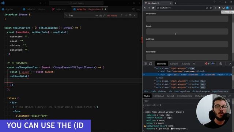Close the VS Code find widget
234x132 pixels.
[135, 15]
